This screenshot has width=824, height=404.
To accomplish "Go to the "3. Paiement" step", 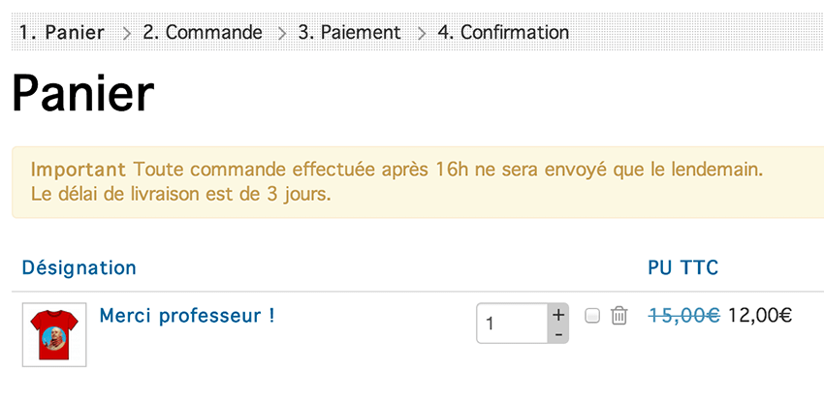I will (349, 32).
